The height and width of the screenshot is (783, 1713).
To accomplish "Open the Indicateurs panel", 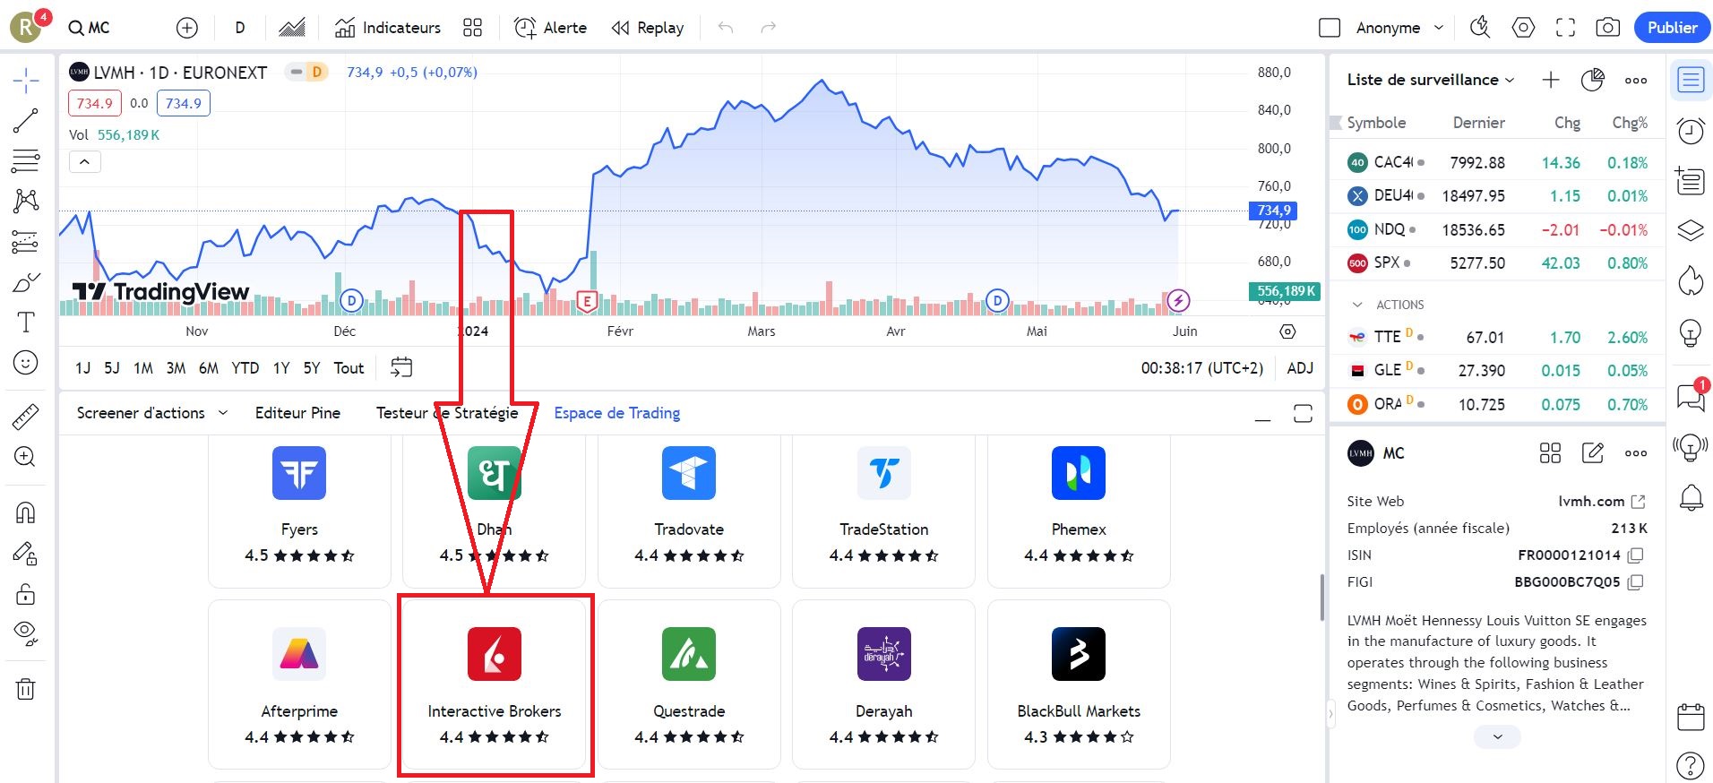I will pos(388,28).
